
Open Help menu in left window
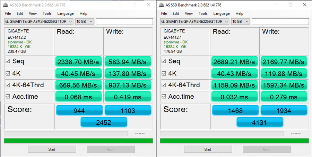(83, 13)
